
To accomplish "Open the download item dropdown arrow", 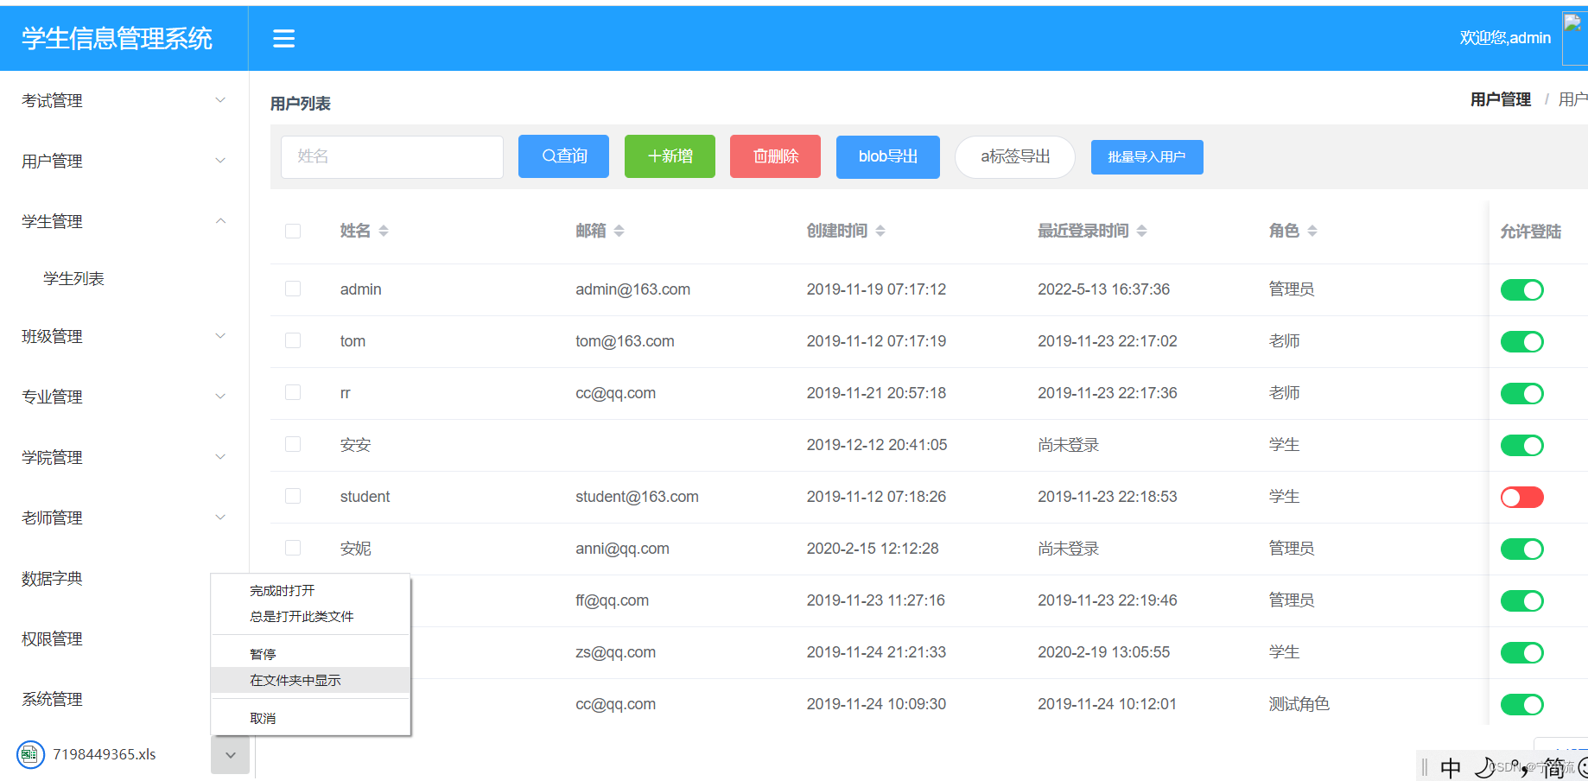I will pyautogui.click(x=230, y=755).
